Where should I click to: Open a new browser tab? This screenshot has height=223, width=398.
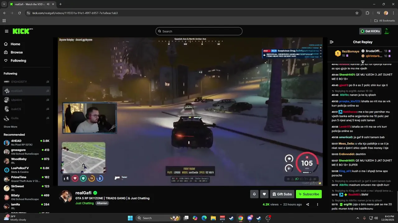[60, 4]
